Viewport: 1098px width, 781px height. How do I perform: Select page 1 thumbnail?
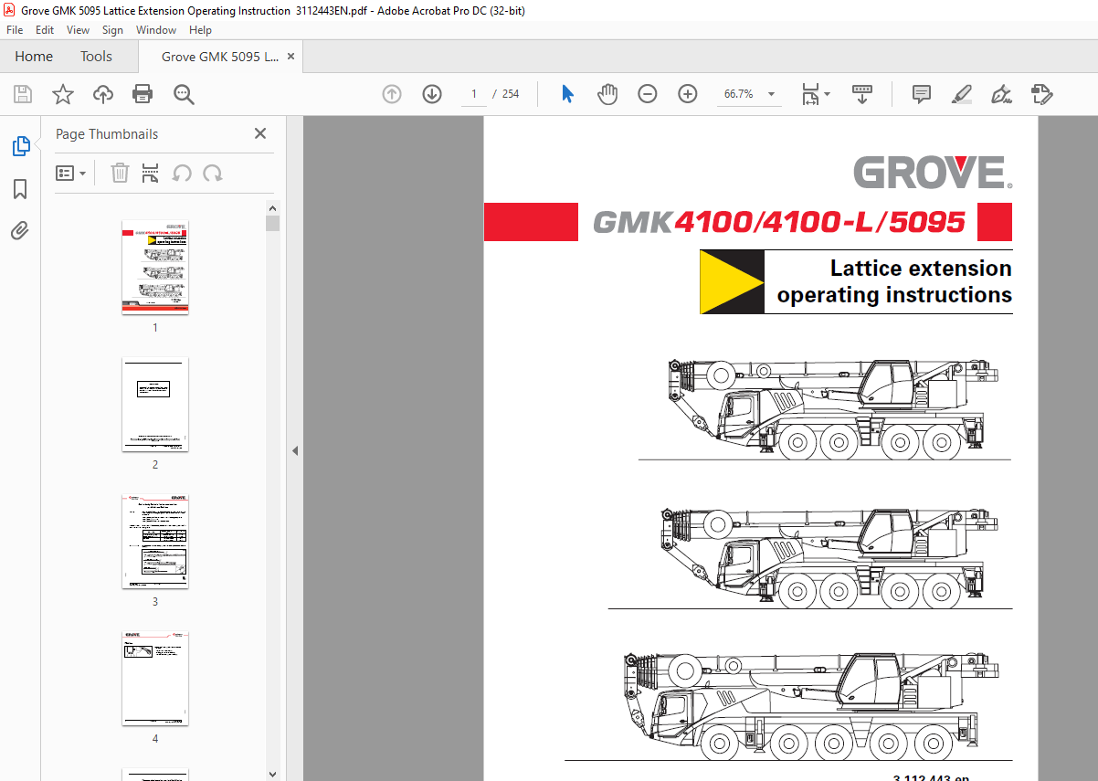click(x=155, y=268)
